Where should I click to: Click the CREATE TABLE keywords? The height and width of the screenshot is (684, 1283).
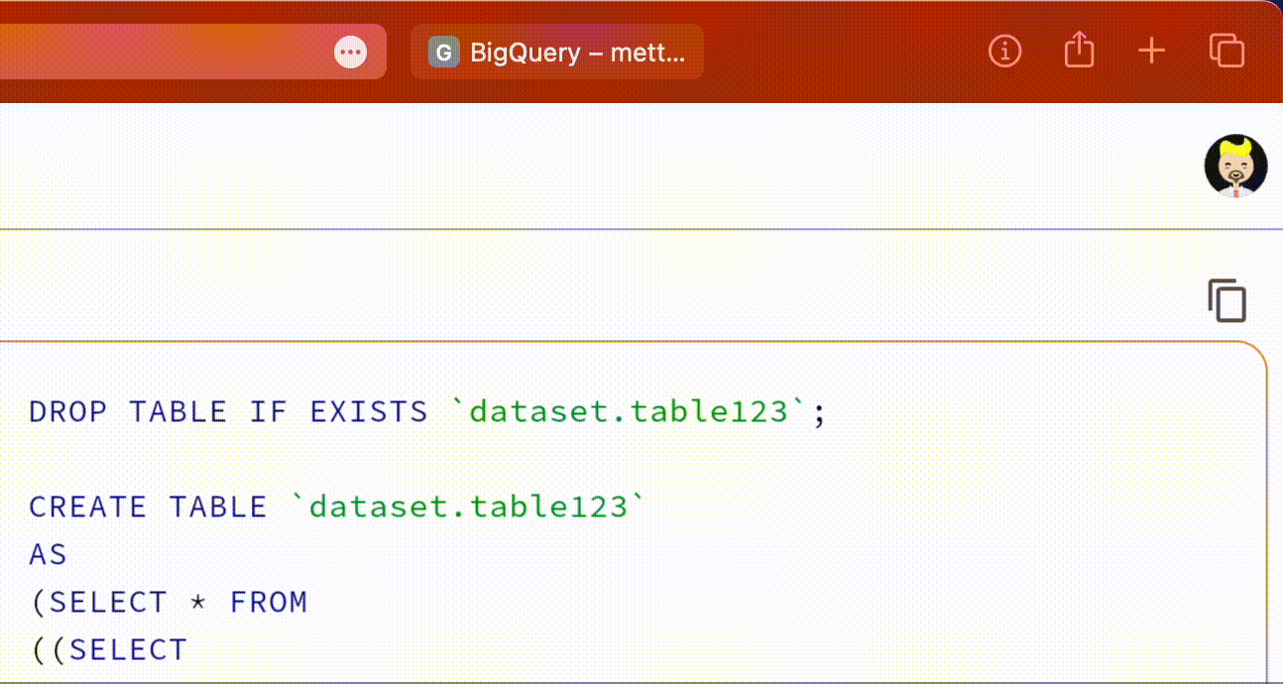click(x=148, y=507)
